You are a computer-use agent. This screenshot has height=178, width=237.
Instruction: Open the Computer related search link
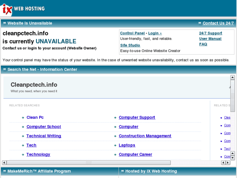128,127
